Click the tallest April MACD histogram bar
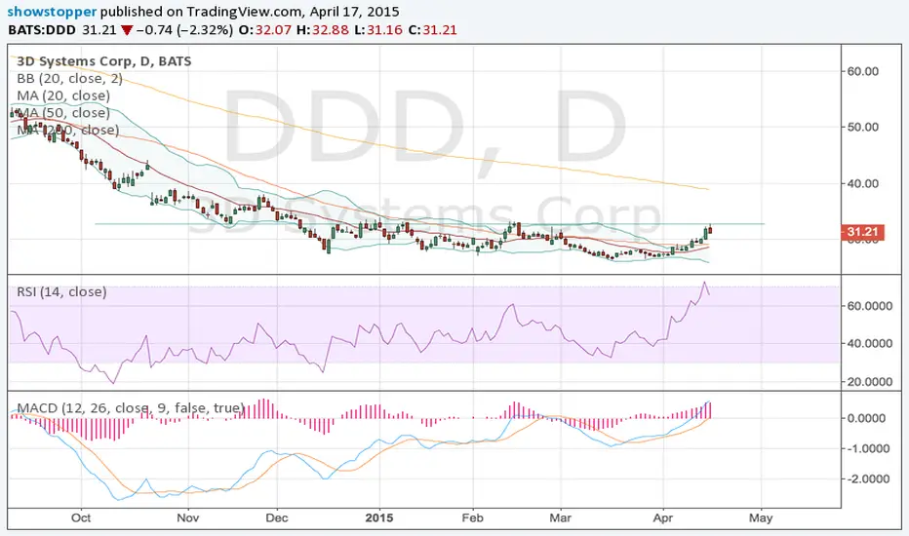Image resolution: width=909 pixels, height=536 pixels. tap(710, 410)
